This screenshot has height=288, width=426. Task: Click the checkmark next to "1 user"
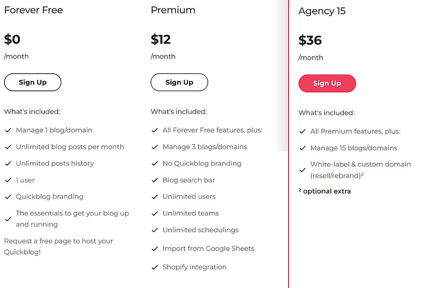click(x=8, y=180)
